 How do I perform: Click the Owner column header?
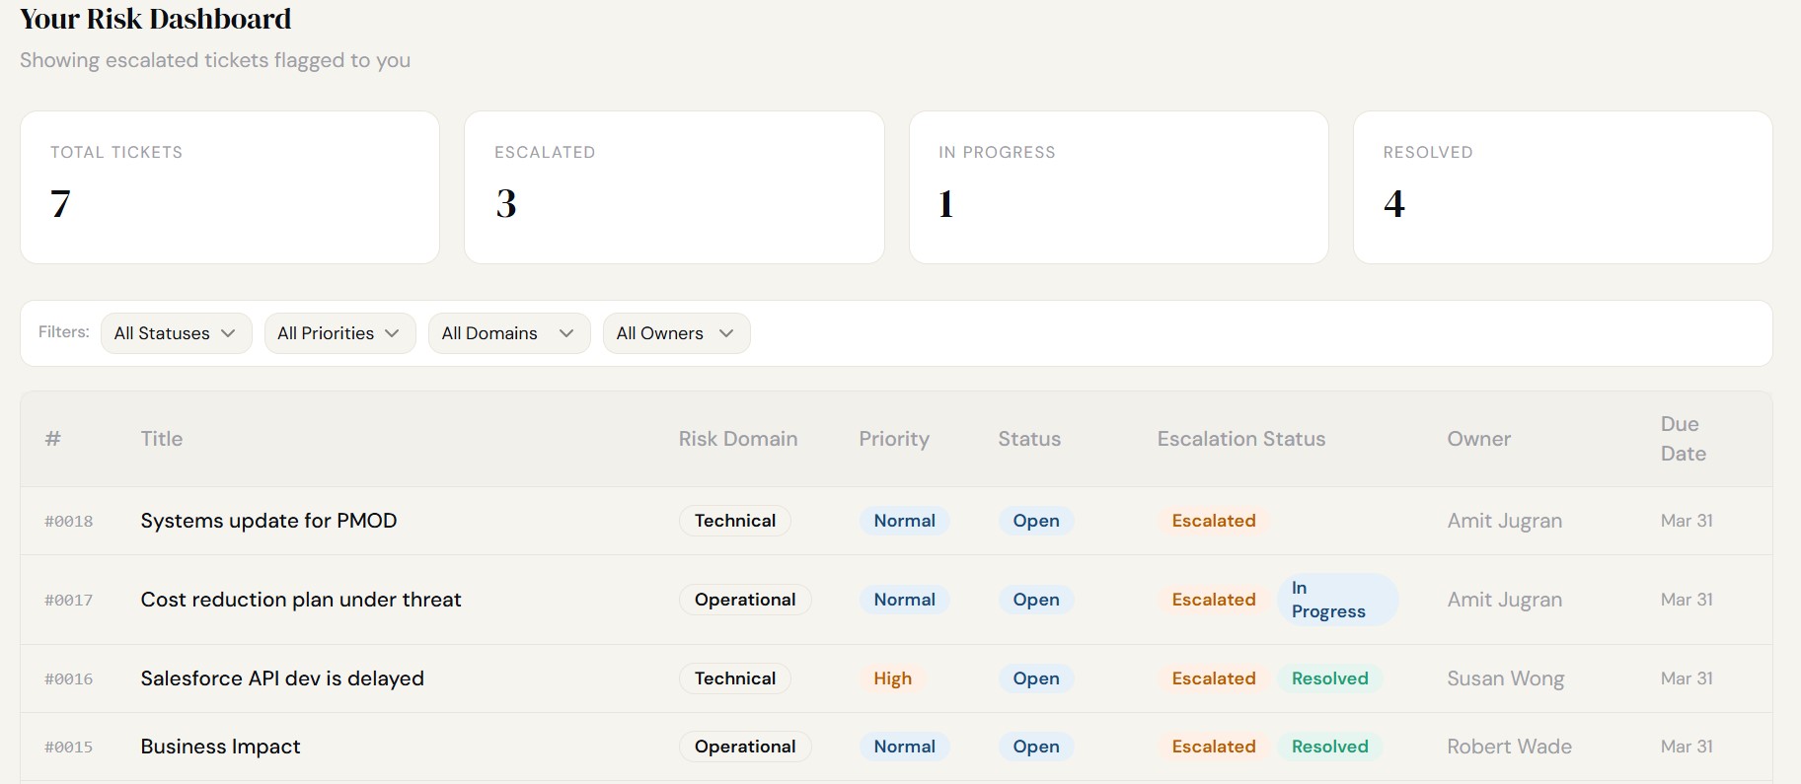1479,439
